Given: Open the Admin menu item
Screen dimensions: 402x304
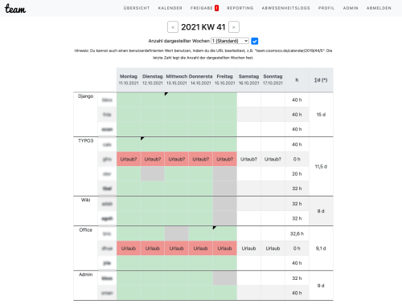Looking at the screenshot, I should tap(351, 8).
